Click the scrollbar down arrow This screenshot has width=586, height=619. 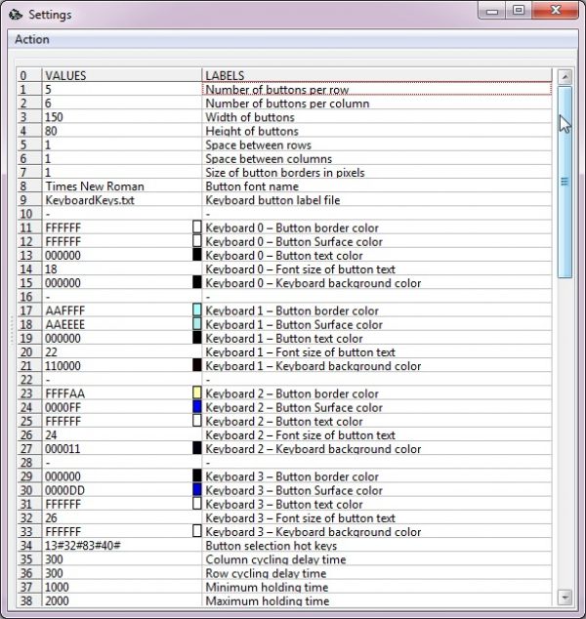pos(565,598)
